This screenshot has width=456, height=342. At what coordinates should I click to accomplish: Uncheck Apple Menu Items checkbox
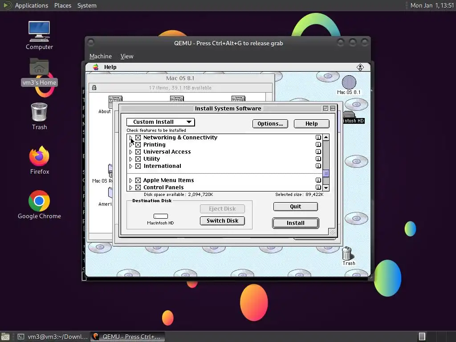138,180
